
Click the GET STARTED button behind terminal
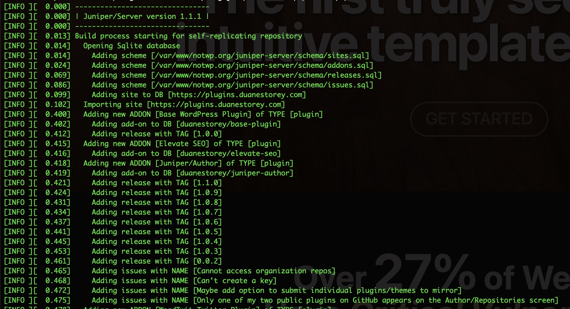click(479, 119)
